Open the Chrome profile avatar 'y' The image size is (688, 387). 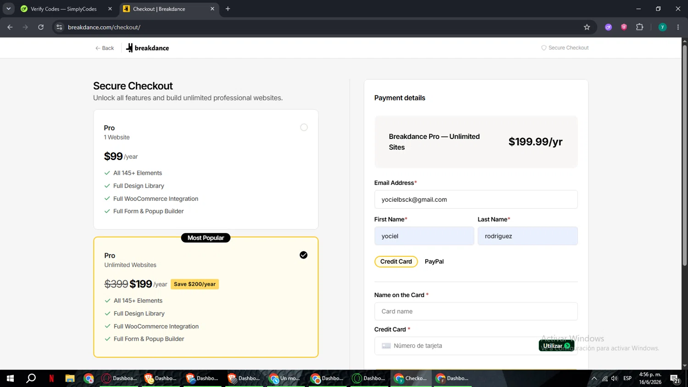[662, 27]
